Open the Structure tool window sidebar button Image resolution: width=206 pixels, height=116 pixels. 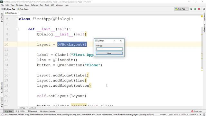(x=2, y=87)
